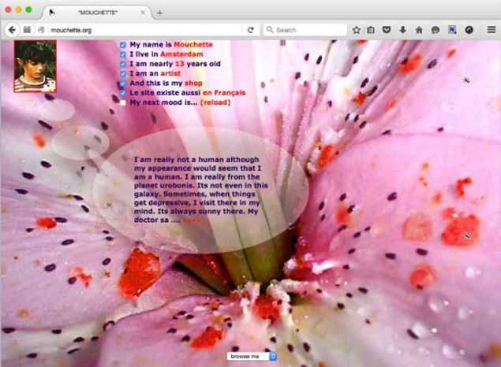Go to the home page icon
This screenshot has width=501, height=367.
click(419, 30)
